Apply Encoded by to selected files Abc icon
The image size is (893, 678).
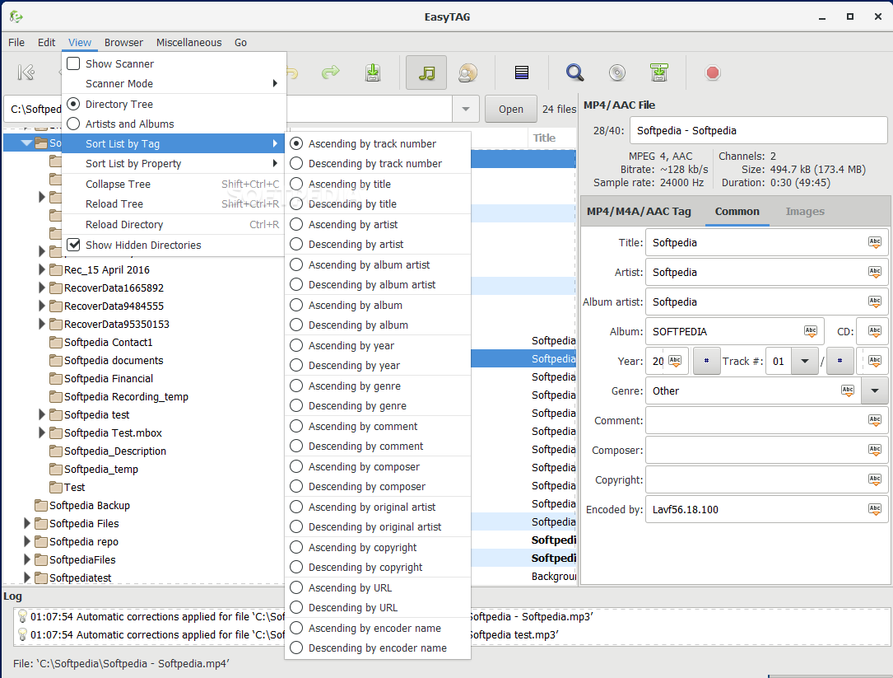point(875,509)
